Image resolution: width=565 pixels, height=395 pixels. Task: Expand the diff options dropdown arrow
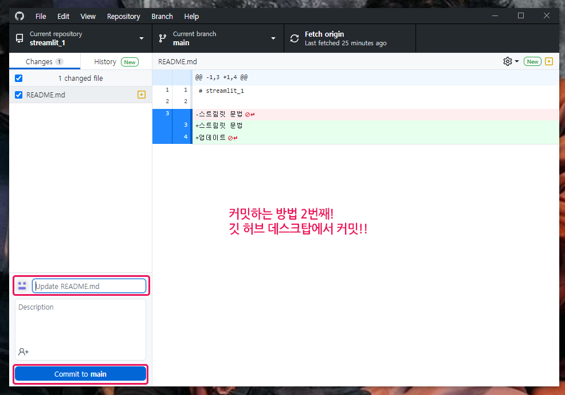(517, 61)
